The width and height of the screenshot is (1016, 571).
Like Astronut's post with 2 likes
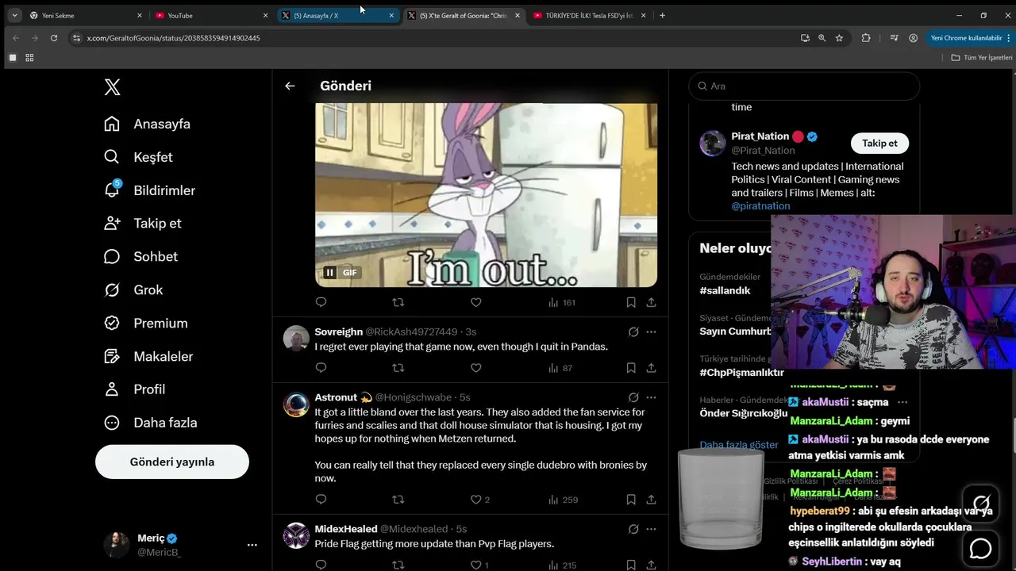pos(479,500)
